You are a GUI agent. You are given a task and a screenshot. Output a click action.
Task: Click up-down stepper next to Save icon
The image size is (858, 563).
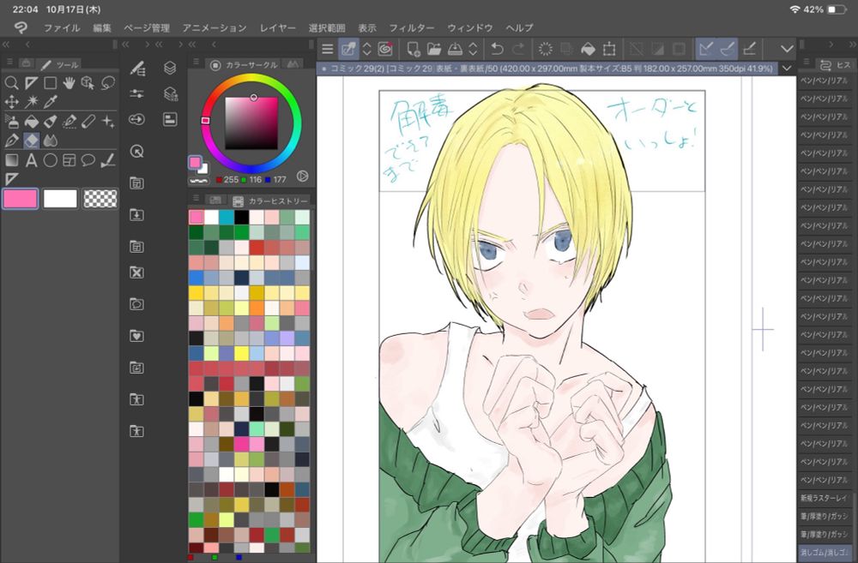point(473,49)
